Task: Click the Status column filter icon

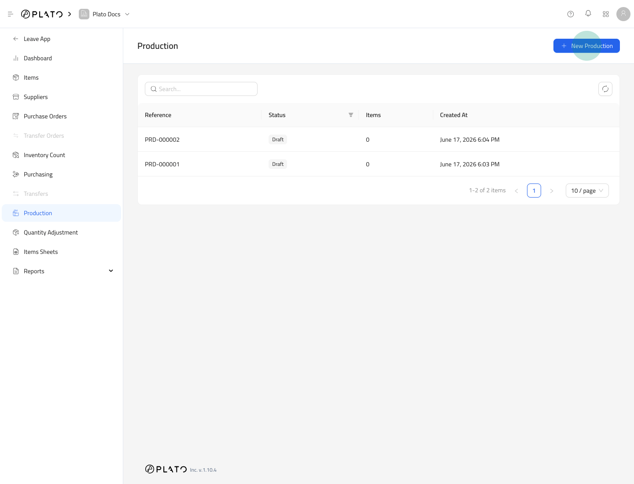Action: (x=351, y=115)
